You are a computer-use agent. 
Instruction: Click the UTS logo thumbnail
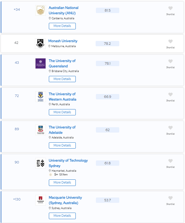pyautogui.click(x=41, y=163)
